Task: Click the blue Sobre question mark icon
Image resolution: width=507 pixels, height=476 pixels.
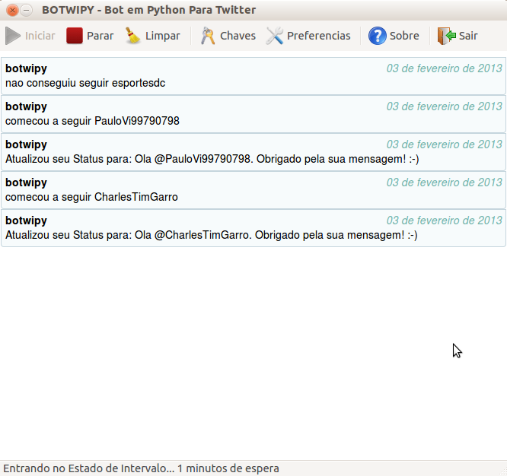Action: pyautogui.click(x=377, y=36)
